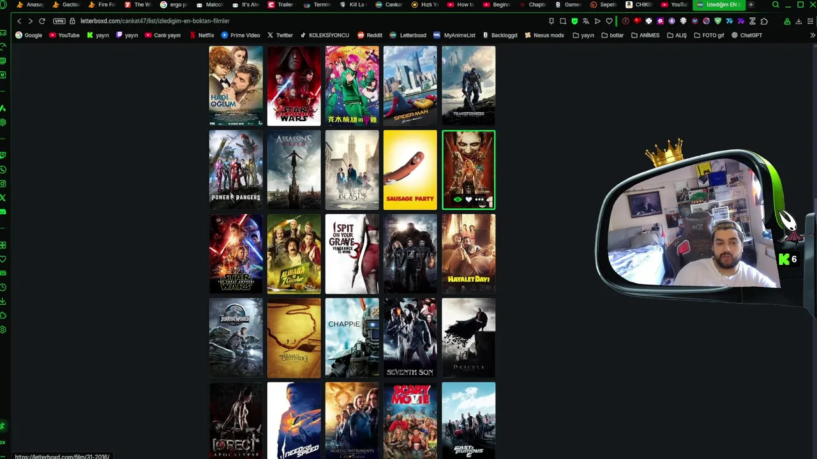Open the MyAnimeList bookmark
This screenshot has width=817, height=459.
[x=454, y=35]
